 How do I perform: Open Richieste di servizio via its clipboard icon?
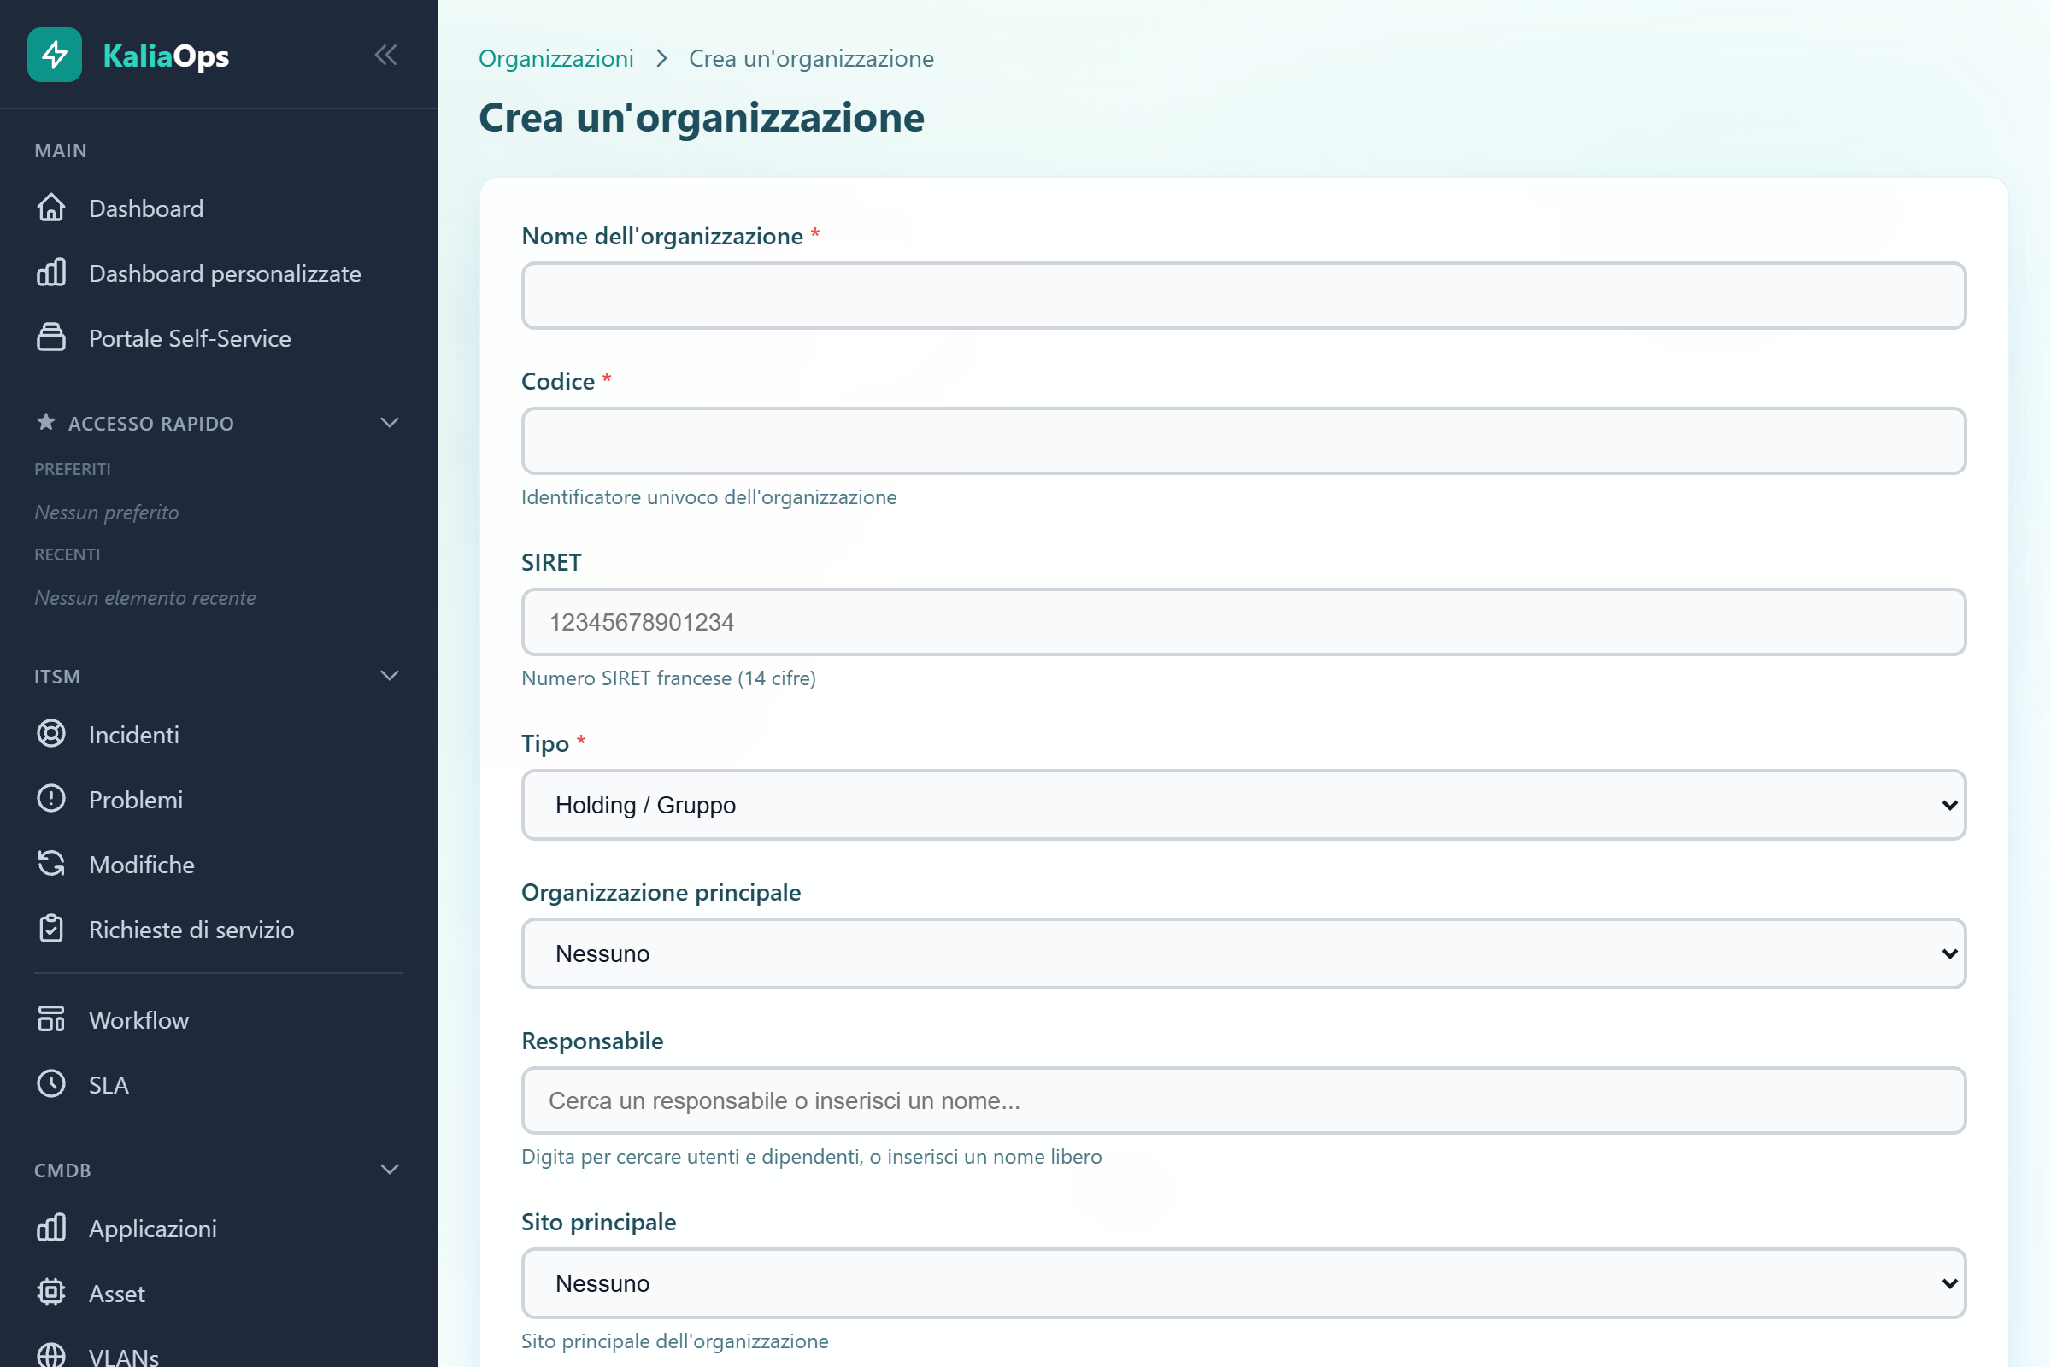click(x=51, y=929)
